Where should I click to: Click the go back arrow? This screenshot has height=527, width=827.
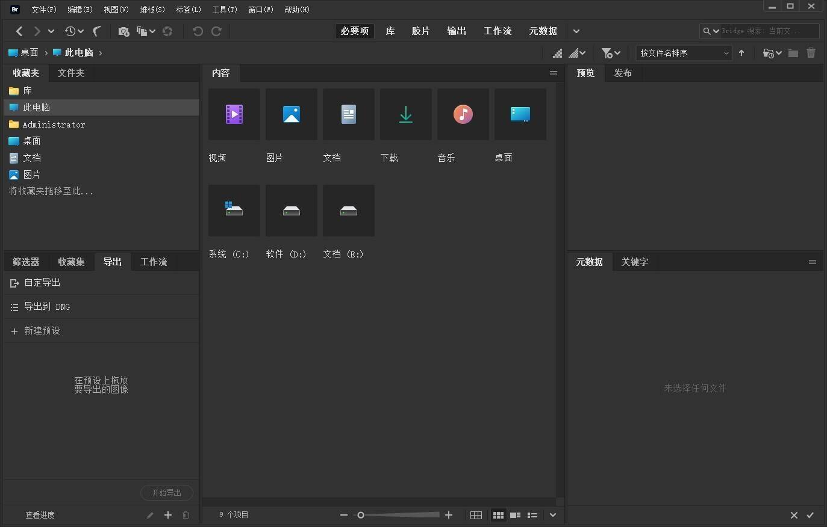pyautogui.click(x=19, y=31)
